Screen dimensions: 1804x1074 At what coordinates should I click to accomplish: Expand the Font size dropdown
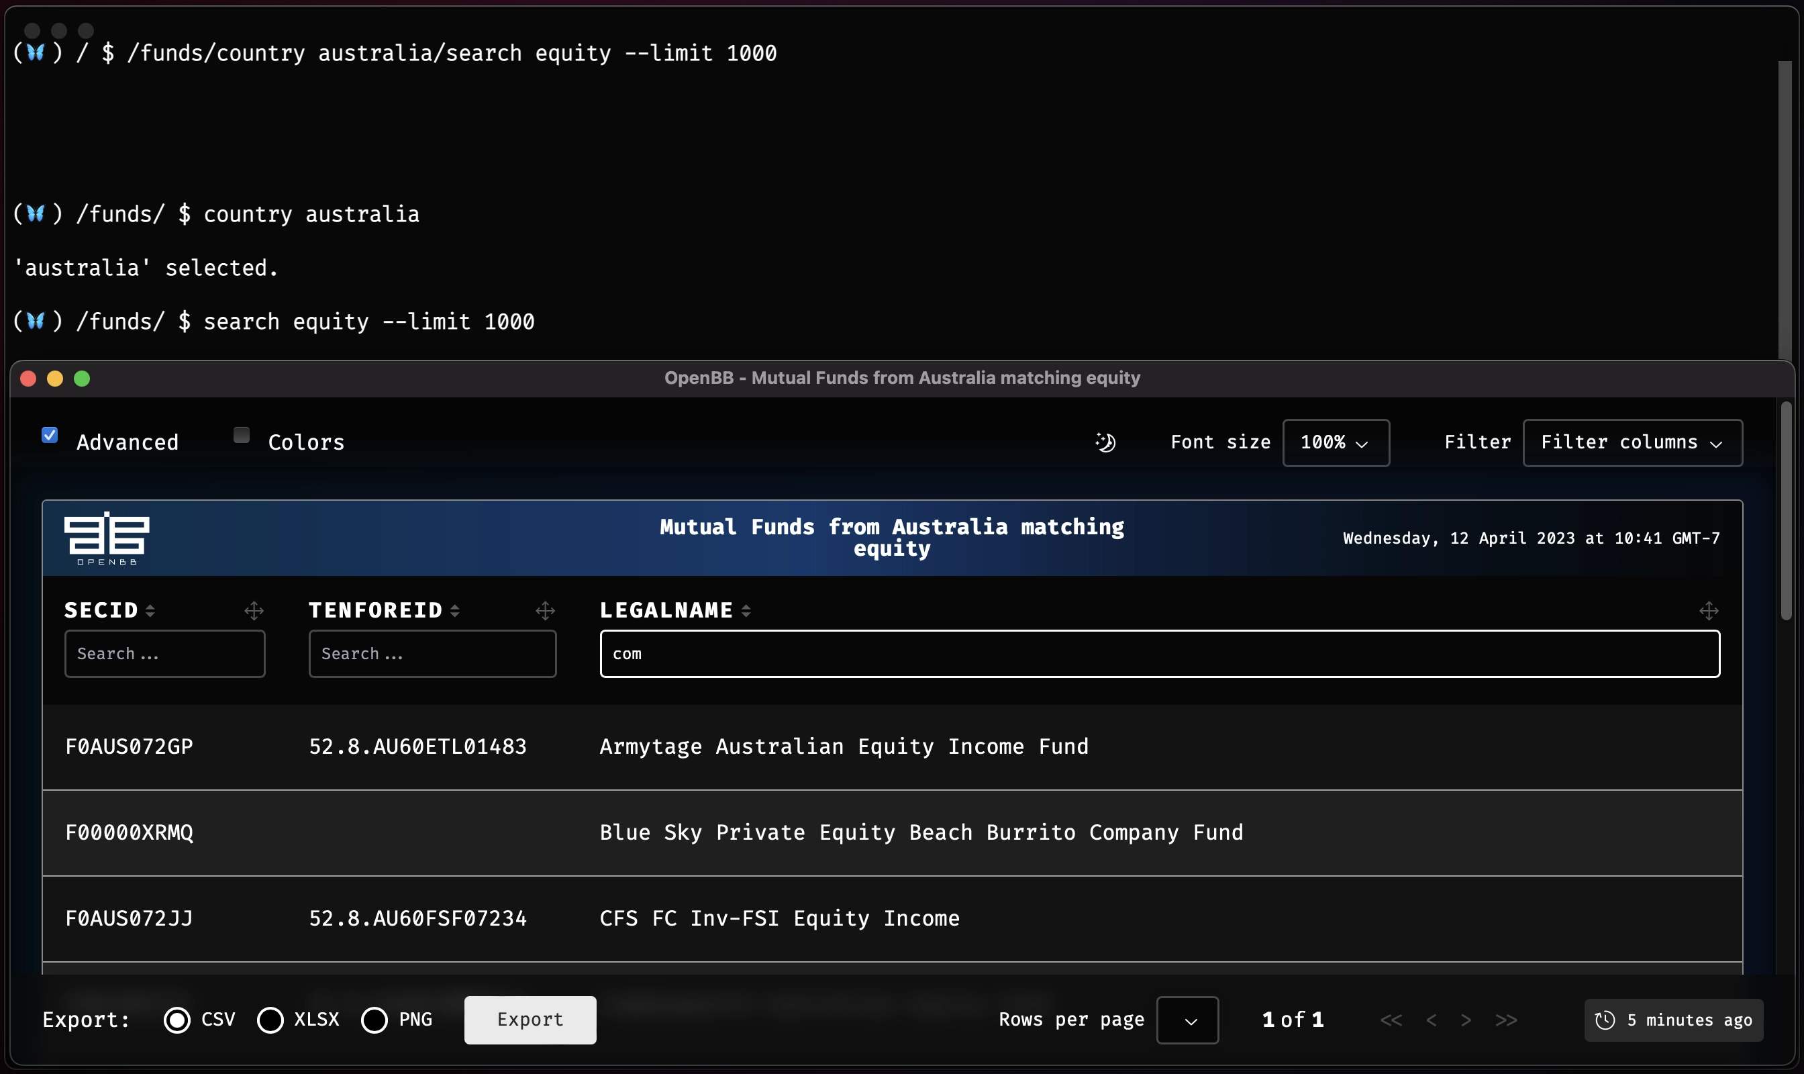(1334, 442)
